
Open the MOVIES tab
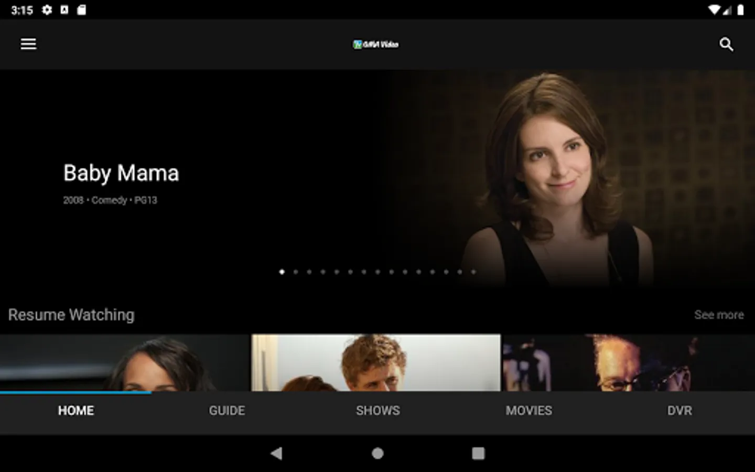coord(529,411)
